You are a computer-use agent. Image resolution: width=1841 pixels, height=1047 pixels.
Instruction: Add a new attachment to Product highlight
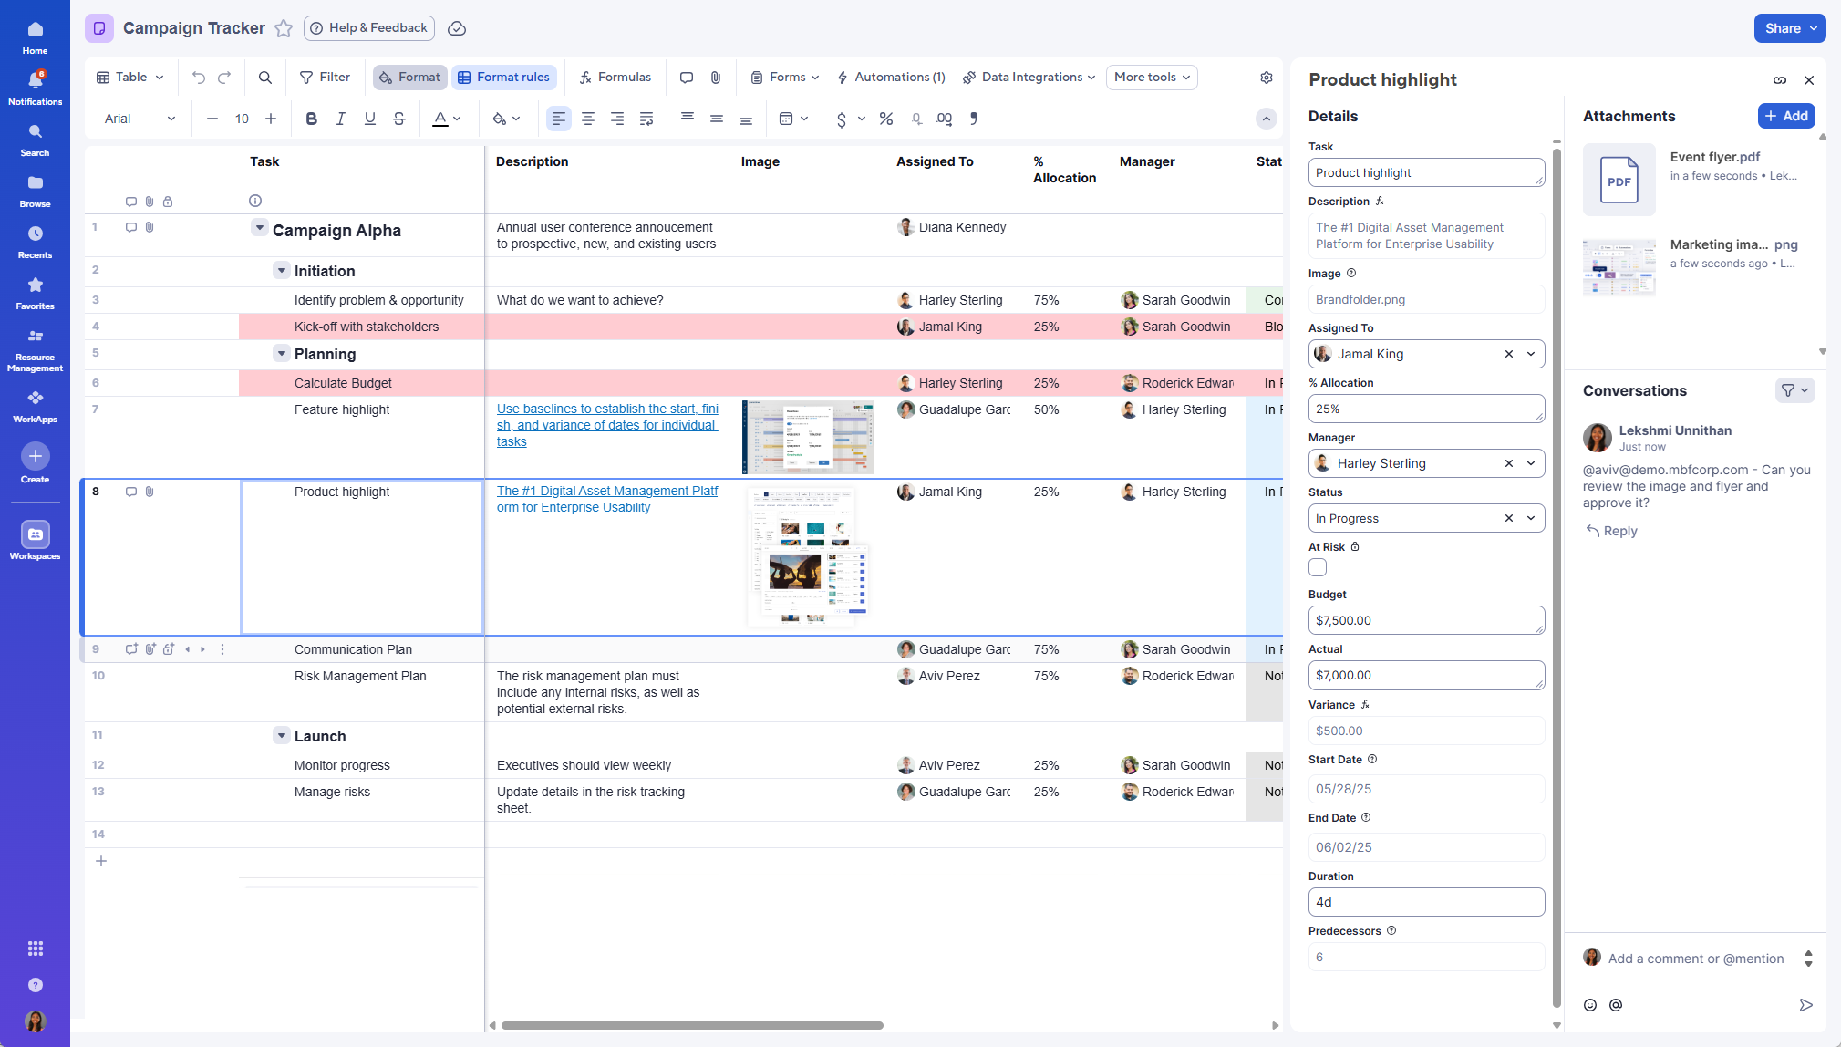coord(1784,116)
